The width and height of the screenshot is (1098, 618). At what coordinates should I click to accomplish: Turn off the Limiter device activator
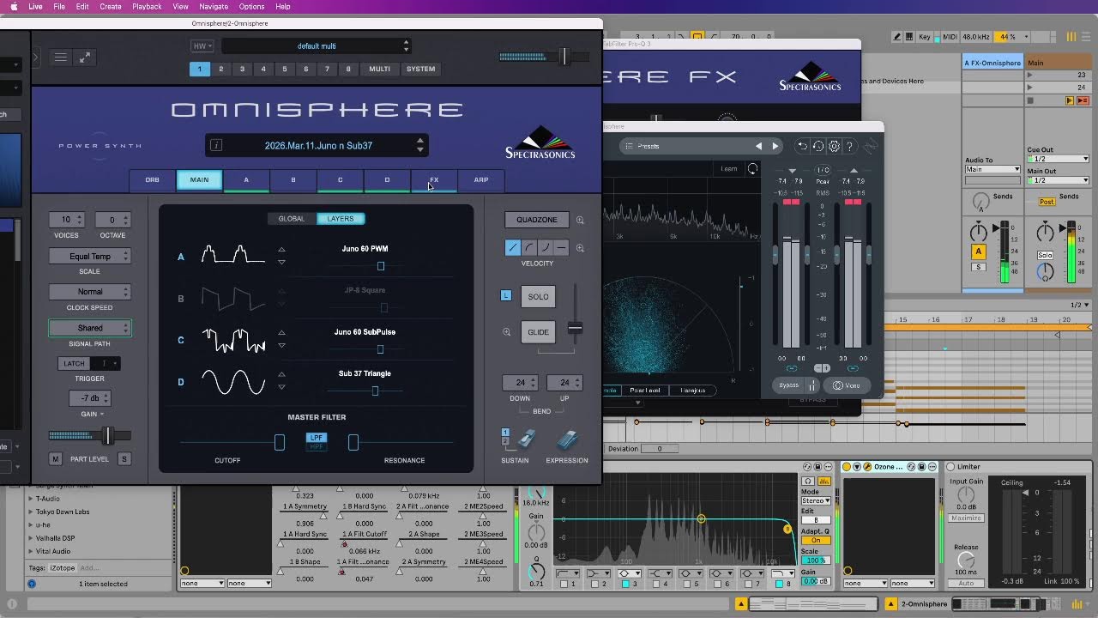point(950,467)
